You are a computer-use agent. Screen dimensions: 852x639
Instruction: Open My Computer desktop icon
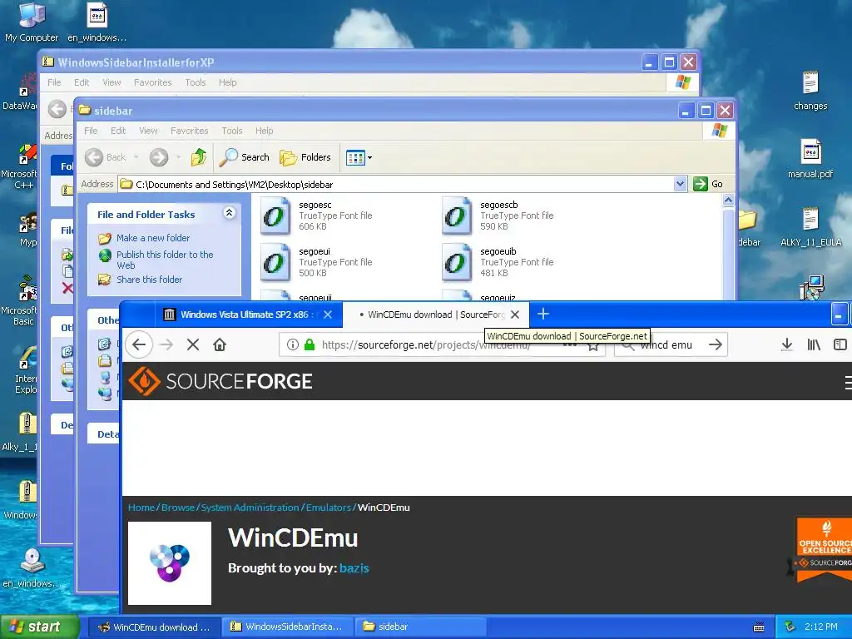pos(32,22)
